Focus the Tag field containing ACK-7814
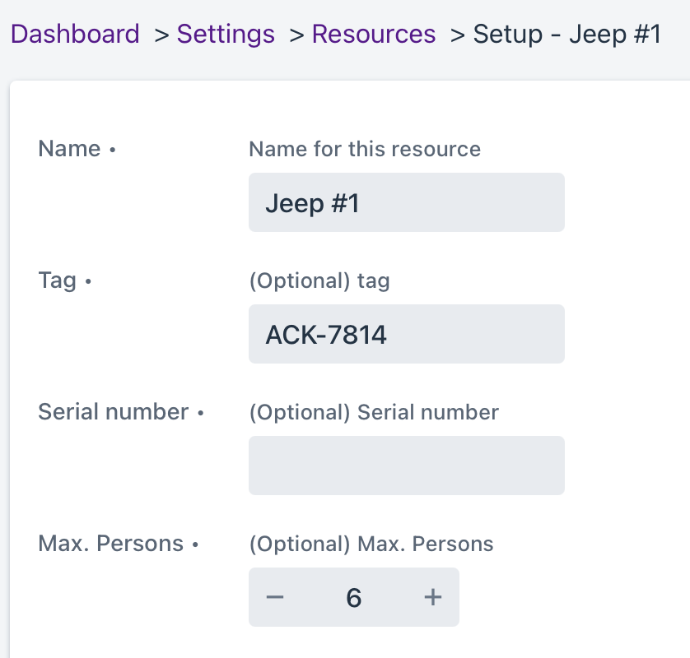Viewport: 690px width, 658px height. click(x=407, y=334)
